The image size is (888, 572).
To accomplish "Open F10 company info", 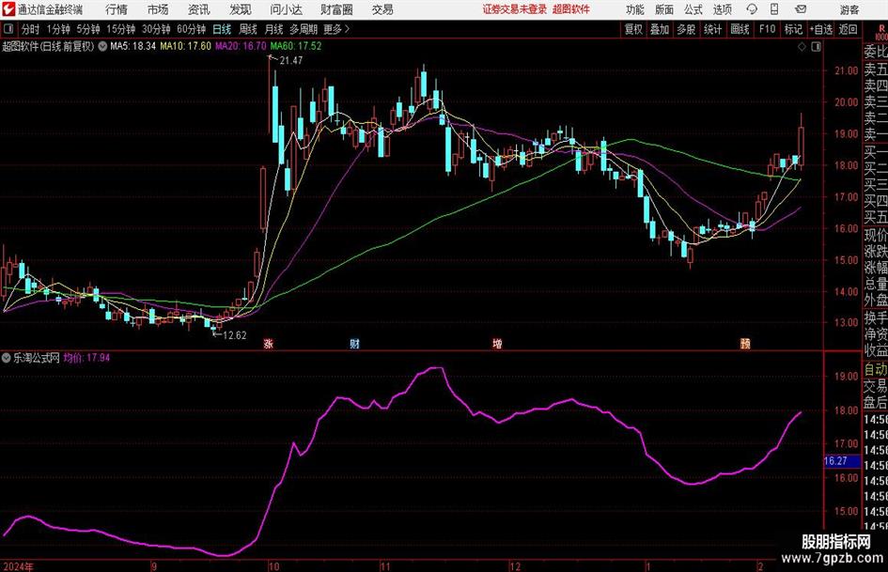I will [768, 29].
